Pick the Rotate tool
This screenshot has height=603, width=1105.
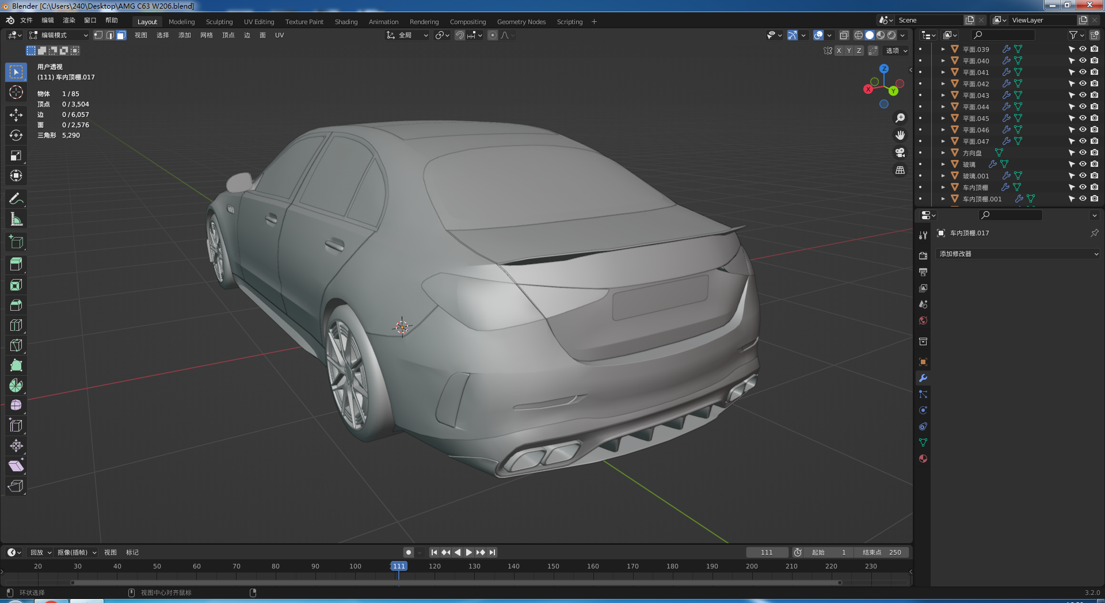click(16, 135)
